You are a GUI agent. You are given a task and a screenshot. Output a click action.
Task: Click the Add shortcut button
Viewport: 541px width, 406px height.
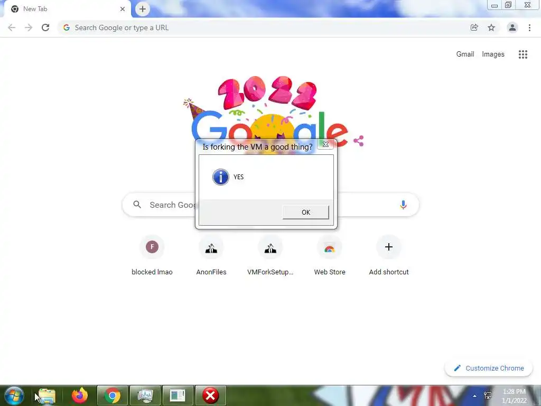(389, 255)
